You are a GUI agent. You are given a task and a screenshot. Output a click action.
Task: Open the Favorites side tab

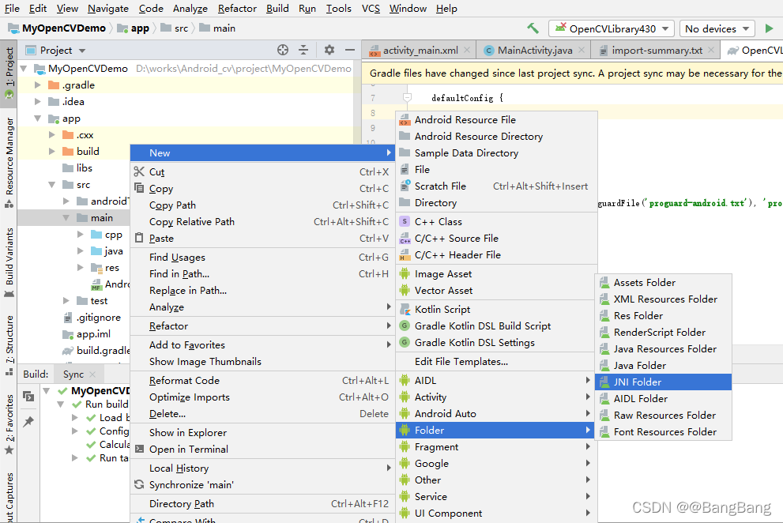(9, 424)
